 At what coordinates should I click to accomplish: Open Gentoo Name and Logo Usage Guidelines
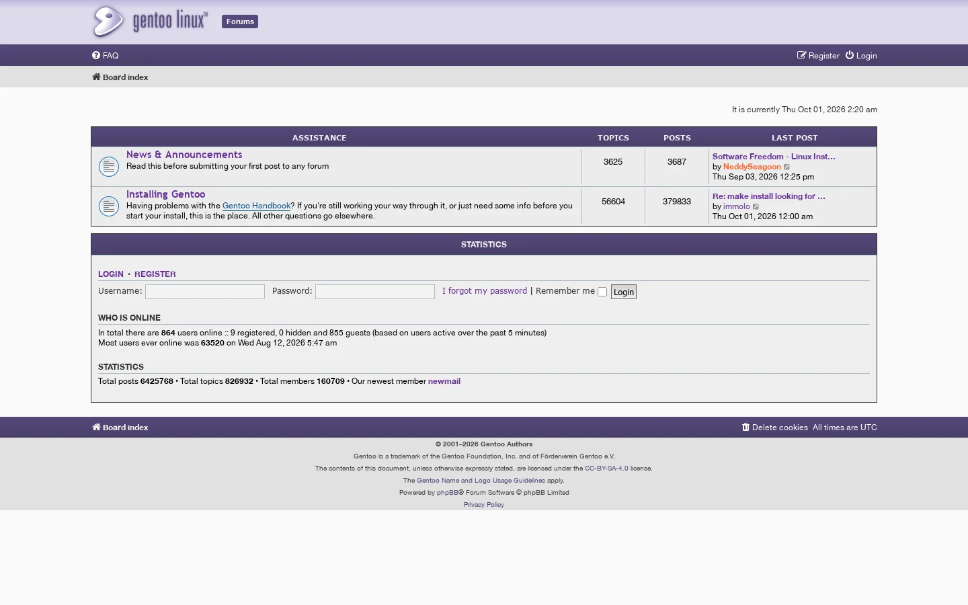pos(481,481)
